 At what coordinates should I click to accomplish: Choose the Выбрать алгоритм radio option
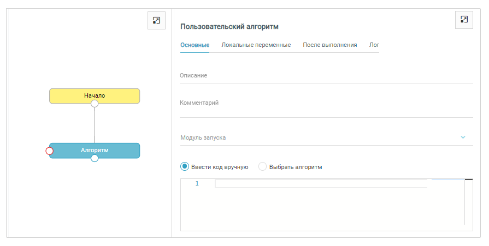263,167
